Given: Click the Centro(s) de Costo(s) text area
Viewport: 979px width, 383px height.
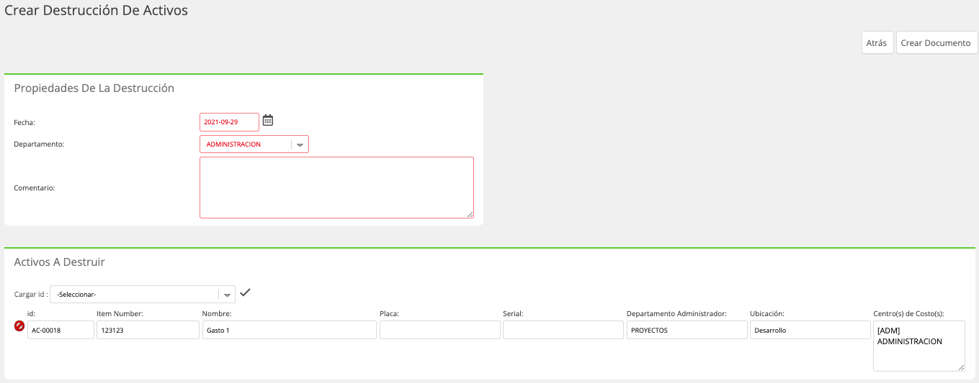Looking at the screenshot, I should tap(918, 346).
